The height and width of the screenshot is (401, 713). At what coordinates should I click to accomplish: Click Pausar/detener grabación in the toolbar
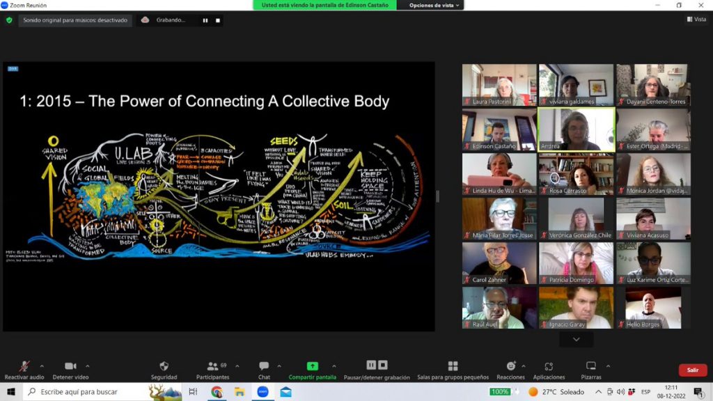377,365
